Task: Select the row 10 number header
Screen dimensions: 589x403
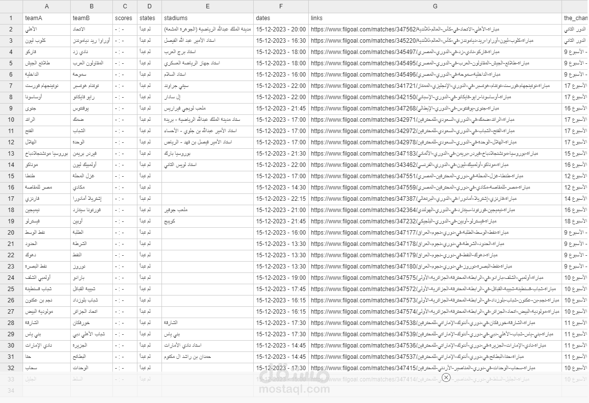Action: (x=11, y=119)
